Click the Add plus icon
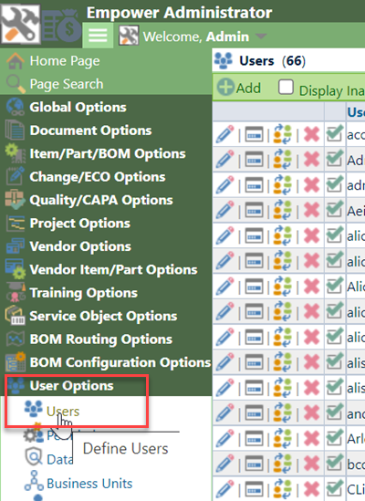The image size is (365, 501). (226, 87)
